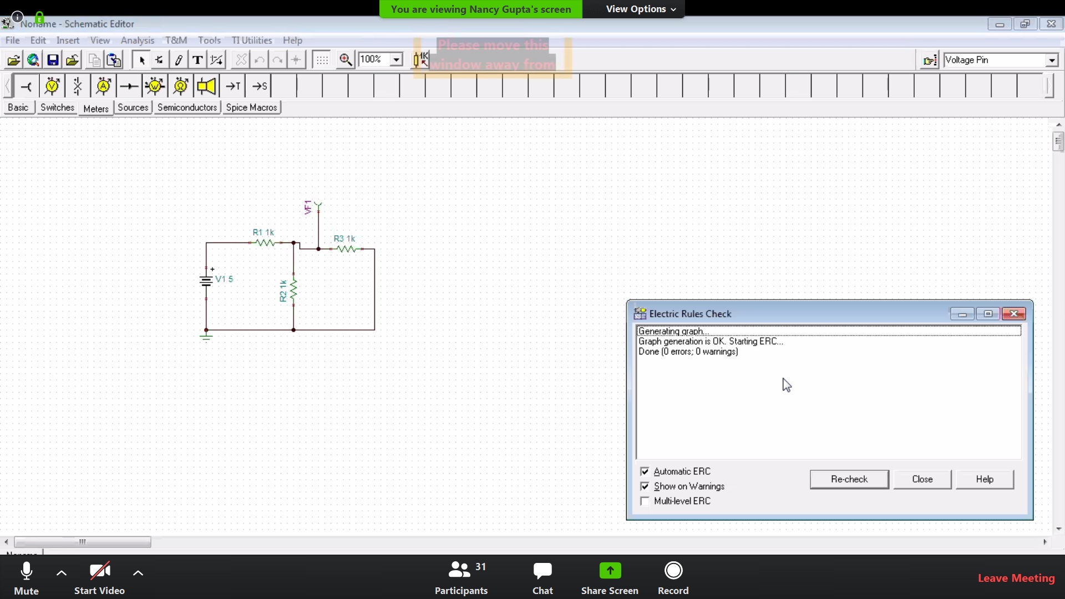The width and height of the screenshot is (1065, 599).
Task: Click Start Video in Zoom bar
Action: coord(100,578)
